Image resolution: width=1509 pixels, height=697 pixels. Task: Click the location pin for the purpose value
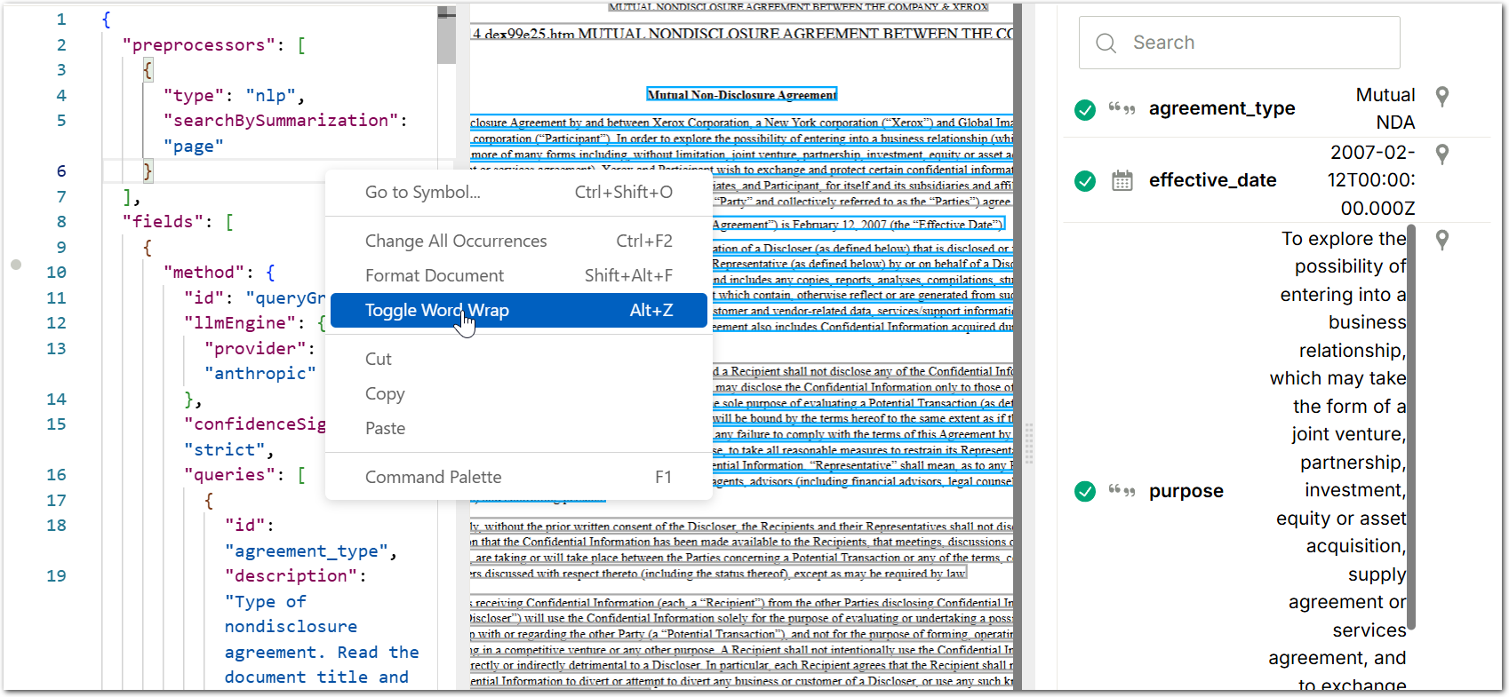[x=1442, y=240]
